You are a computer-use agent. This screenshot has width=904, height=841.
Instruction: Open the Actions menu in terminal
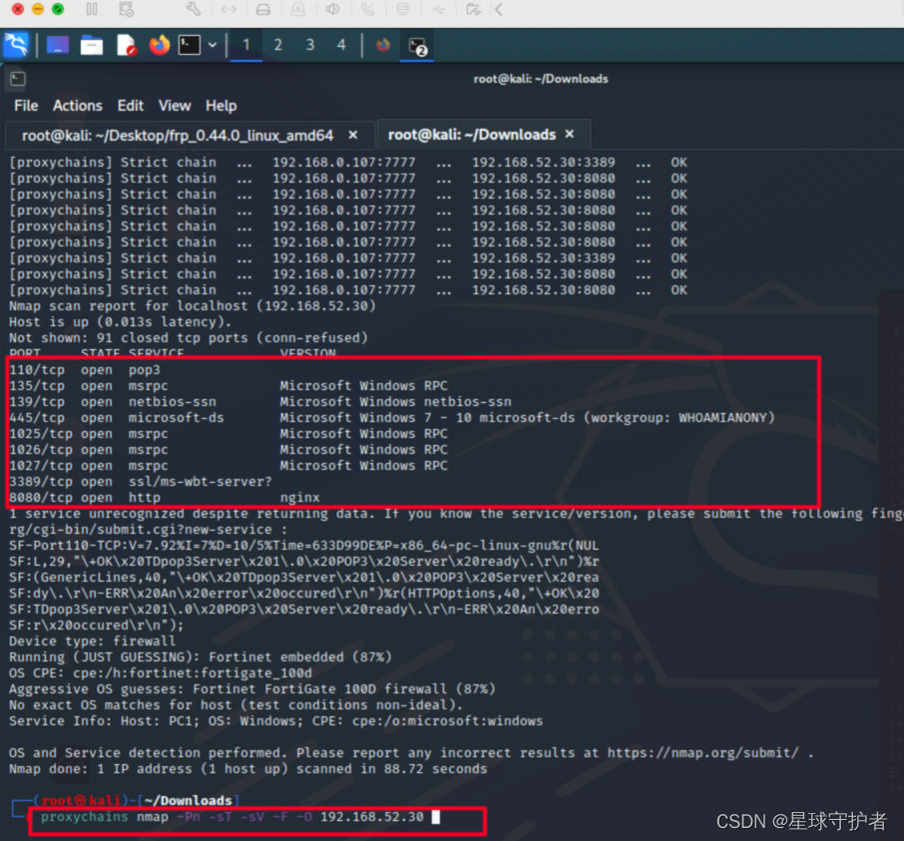[x=77, y=106]
